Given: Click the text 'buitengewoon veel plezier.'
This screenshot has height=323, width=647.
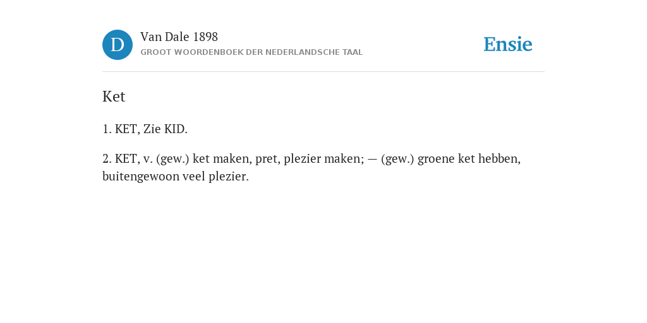Looking at the screenshot, I should click(x=176, y=177).
